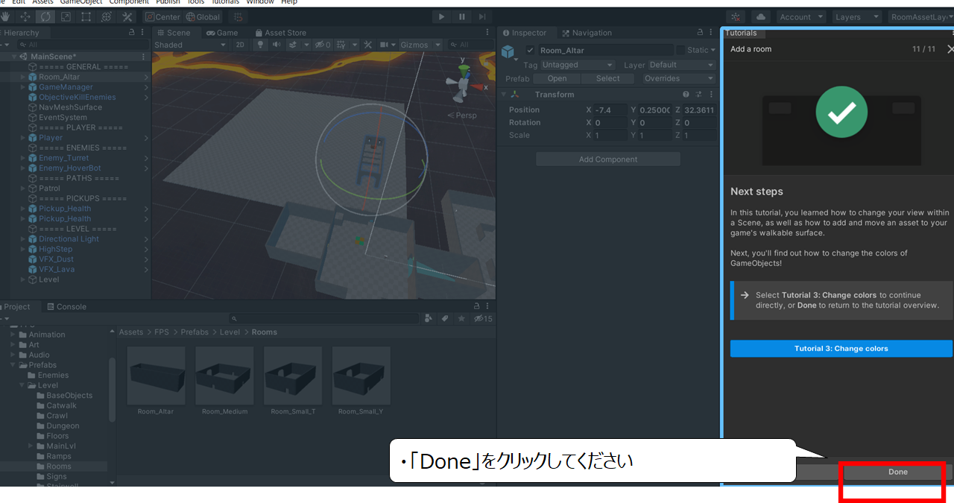Click the Pause button
The height and width of the screenshot is (503, 954).
[x=462, y=16]
